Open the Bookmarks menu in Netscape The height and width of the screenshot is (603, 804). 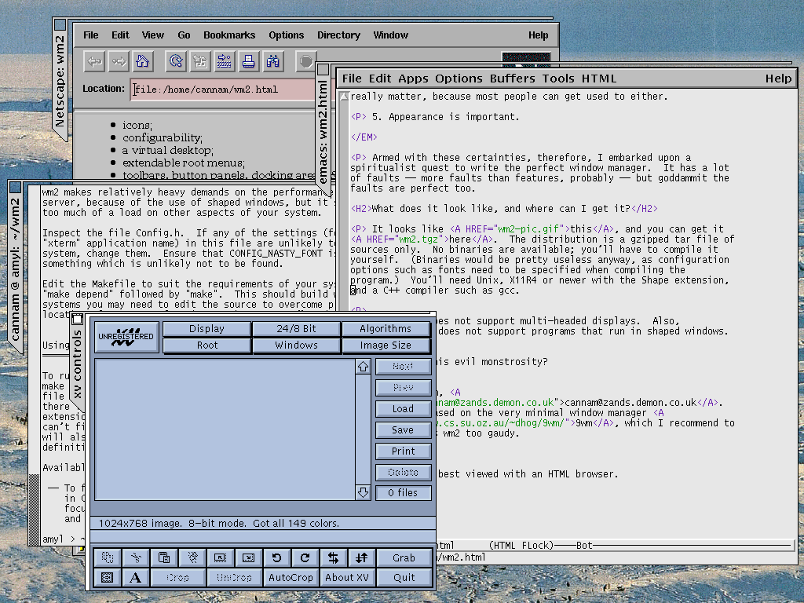pyautogui.click(x=229, y=35)
